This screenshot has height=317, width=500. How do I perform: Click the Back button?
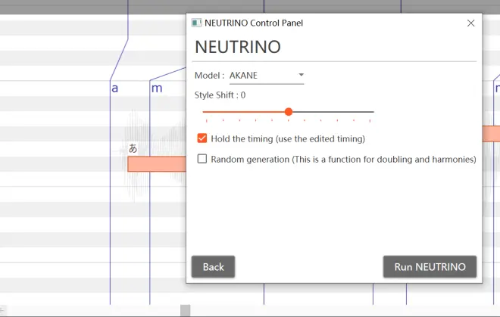(213, 266)
